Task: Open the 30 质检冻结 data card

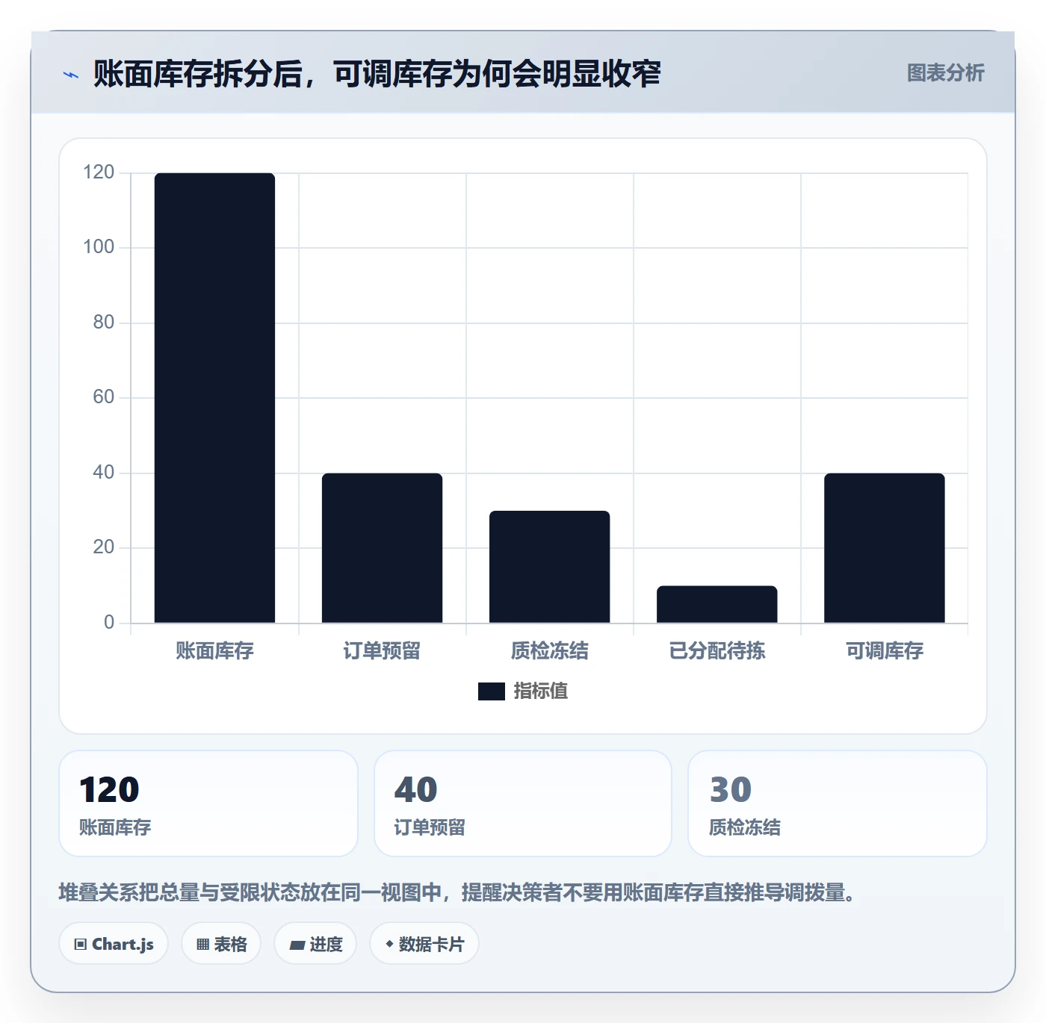Action: pyautogui.click(x=838, y=803)
